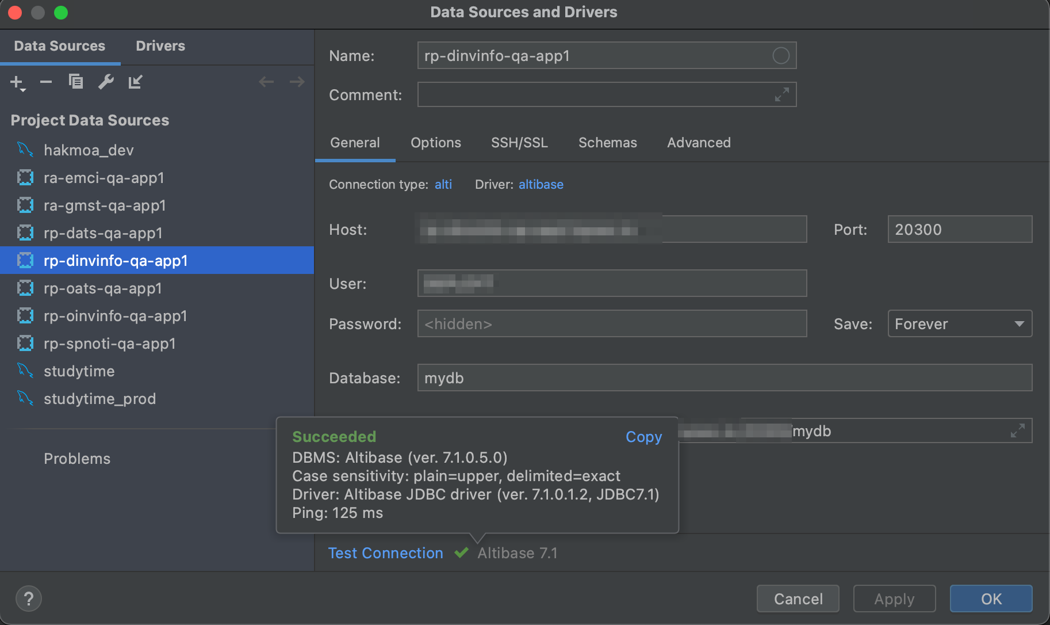This screenshot has width=1050, height=625.
Task: Select rp-dats-qa-app1 in the list
Action: 157,233
